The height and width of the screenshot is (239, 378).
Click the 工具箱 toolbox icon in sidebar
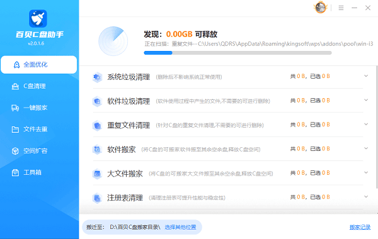[15, 172]
